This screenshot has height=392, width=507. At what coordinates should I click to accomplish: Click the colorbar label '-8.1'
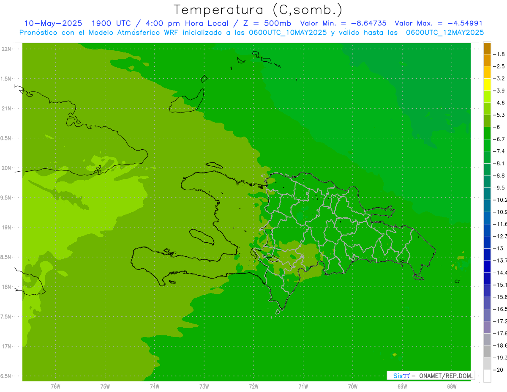click(x=500, y=163)
